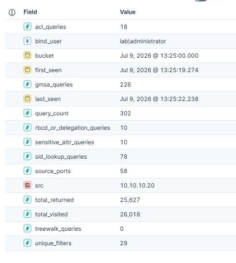Click the lab\administrator bind_user value
This screenshot has width=236, height=263.
pyautogui.click(x=143, y=41)
